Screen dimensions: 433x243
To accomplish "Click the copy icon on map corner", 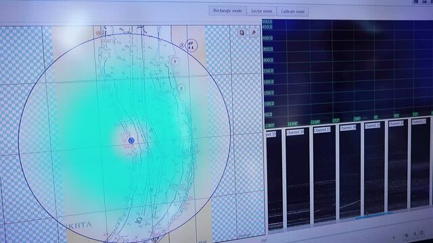I will [x=242, y=33].
